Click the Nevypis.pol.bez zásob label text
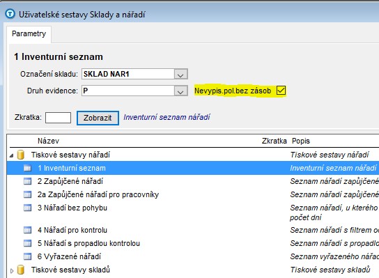Image resolution: width=379 pixels, height=278 pixels. pyautogui.click(x=233, y=91)
